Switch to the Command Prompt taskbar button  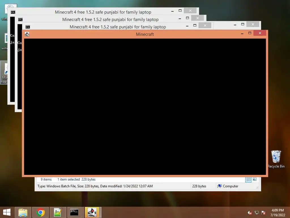click(74, 212)
